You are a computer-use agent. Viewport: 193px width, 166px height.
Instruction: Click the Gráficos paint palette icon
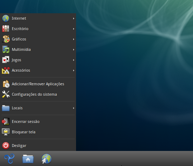tap(6, 39)
